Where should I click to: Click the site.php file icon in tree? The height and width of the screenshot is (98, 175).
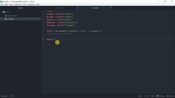pos(6,19)
